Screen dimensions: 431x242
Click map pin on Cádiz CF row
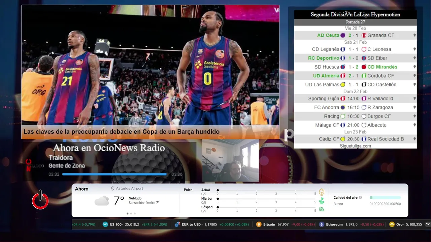(415, 139)
